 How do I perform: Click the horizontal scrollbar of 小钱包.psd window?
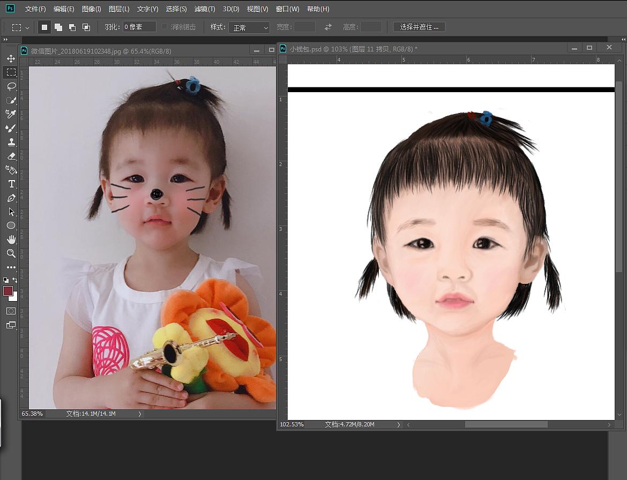(506, 424)
